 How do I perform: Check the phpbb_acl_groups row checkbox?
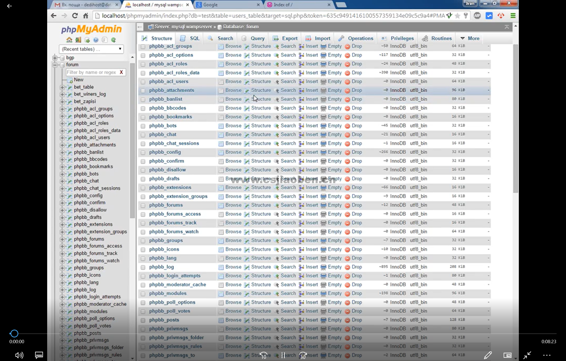tap(143, 47)
